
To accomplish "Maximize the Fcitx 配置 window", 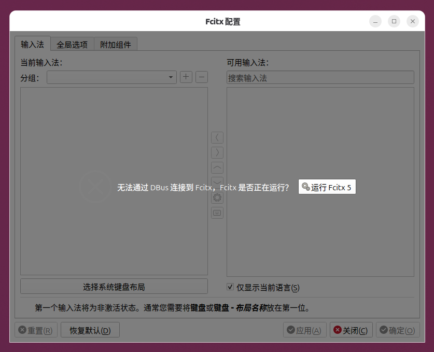I will (x=394, y=21).
